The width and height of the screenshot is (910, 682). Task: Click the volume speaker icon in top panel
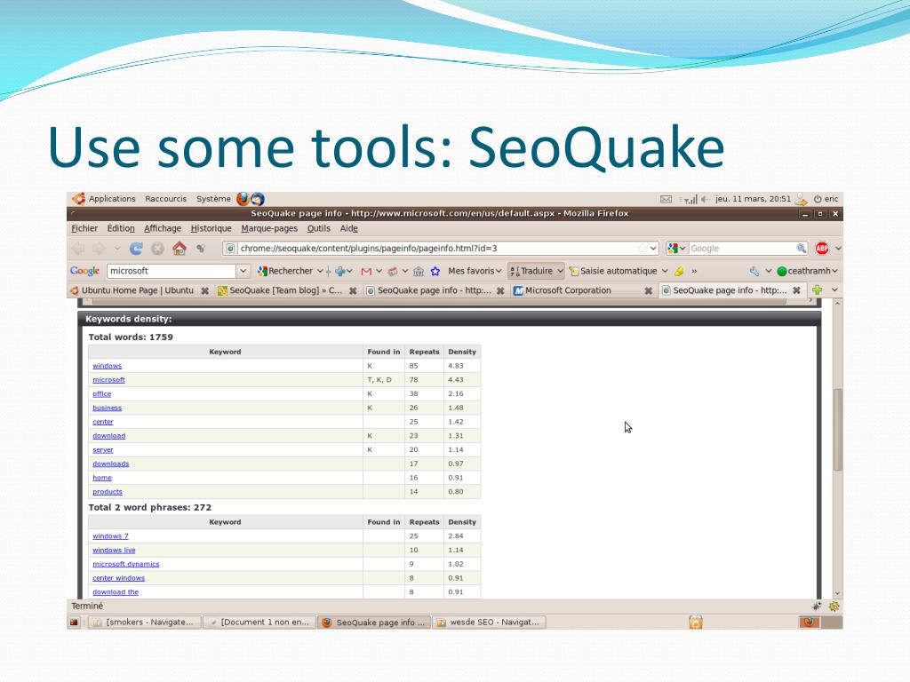(705, 199)
